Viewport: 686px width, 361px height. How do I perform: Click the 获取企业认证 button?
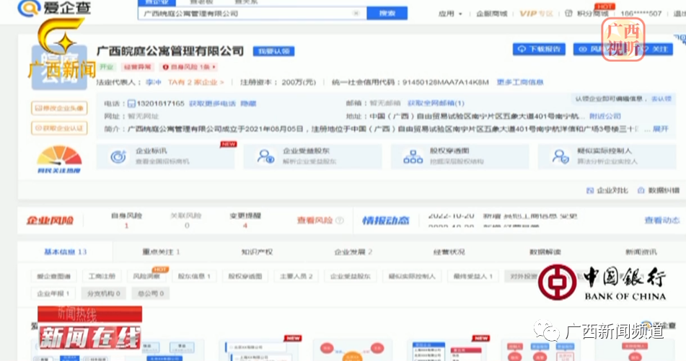click(x=59, y=128)
